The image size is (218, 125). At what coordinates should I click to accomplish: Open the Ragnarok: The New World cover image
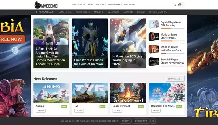coord(167,93)
